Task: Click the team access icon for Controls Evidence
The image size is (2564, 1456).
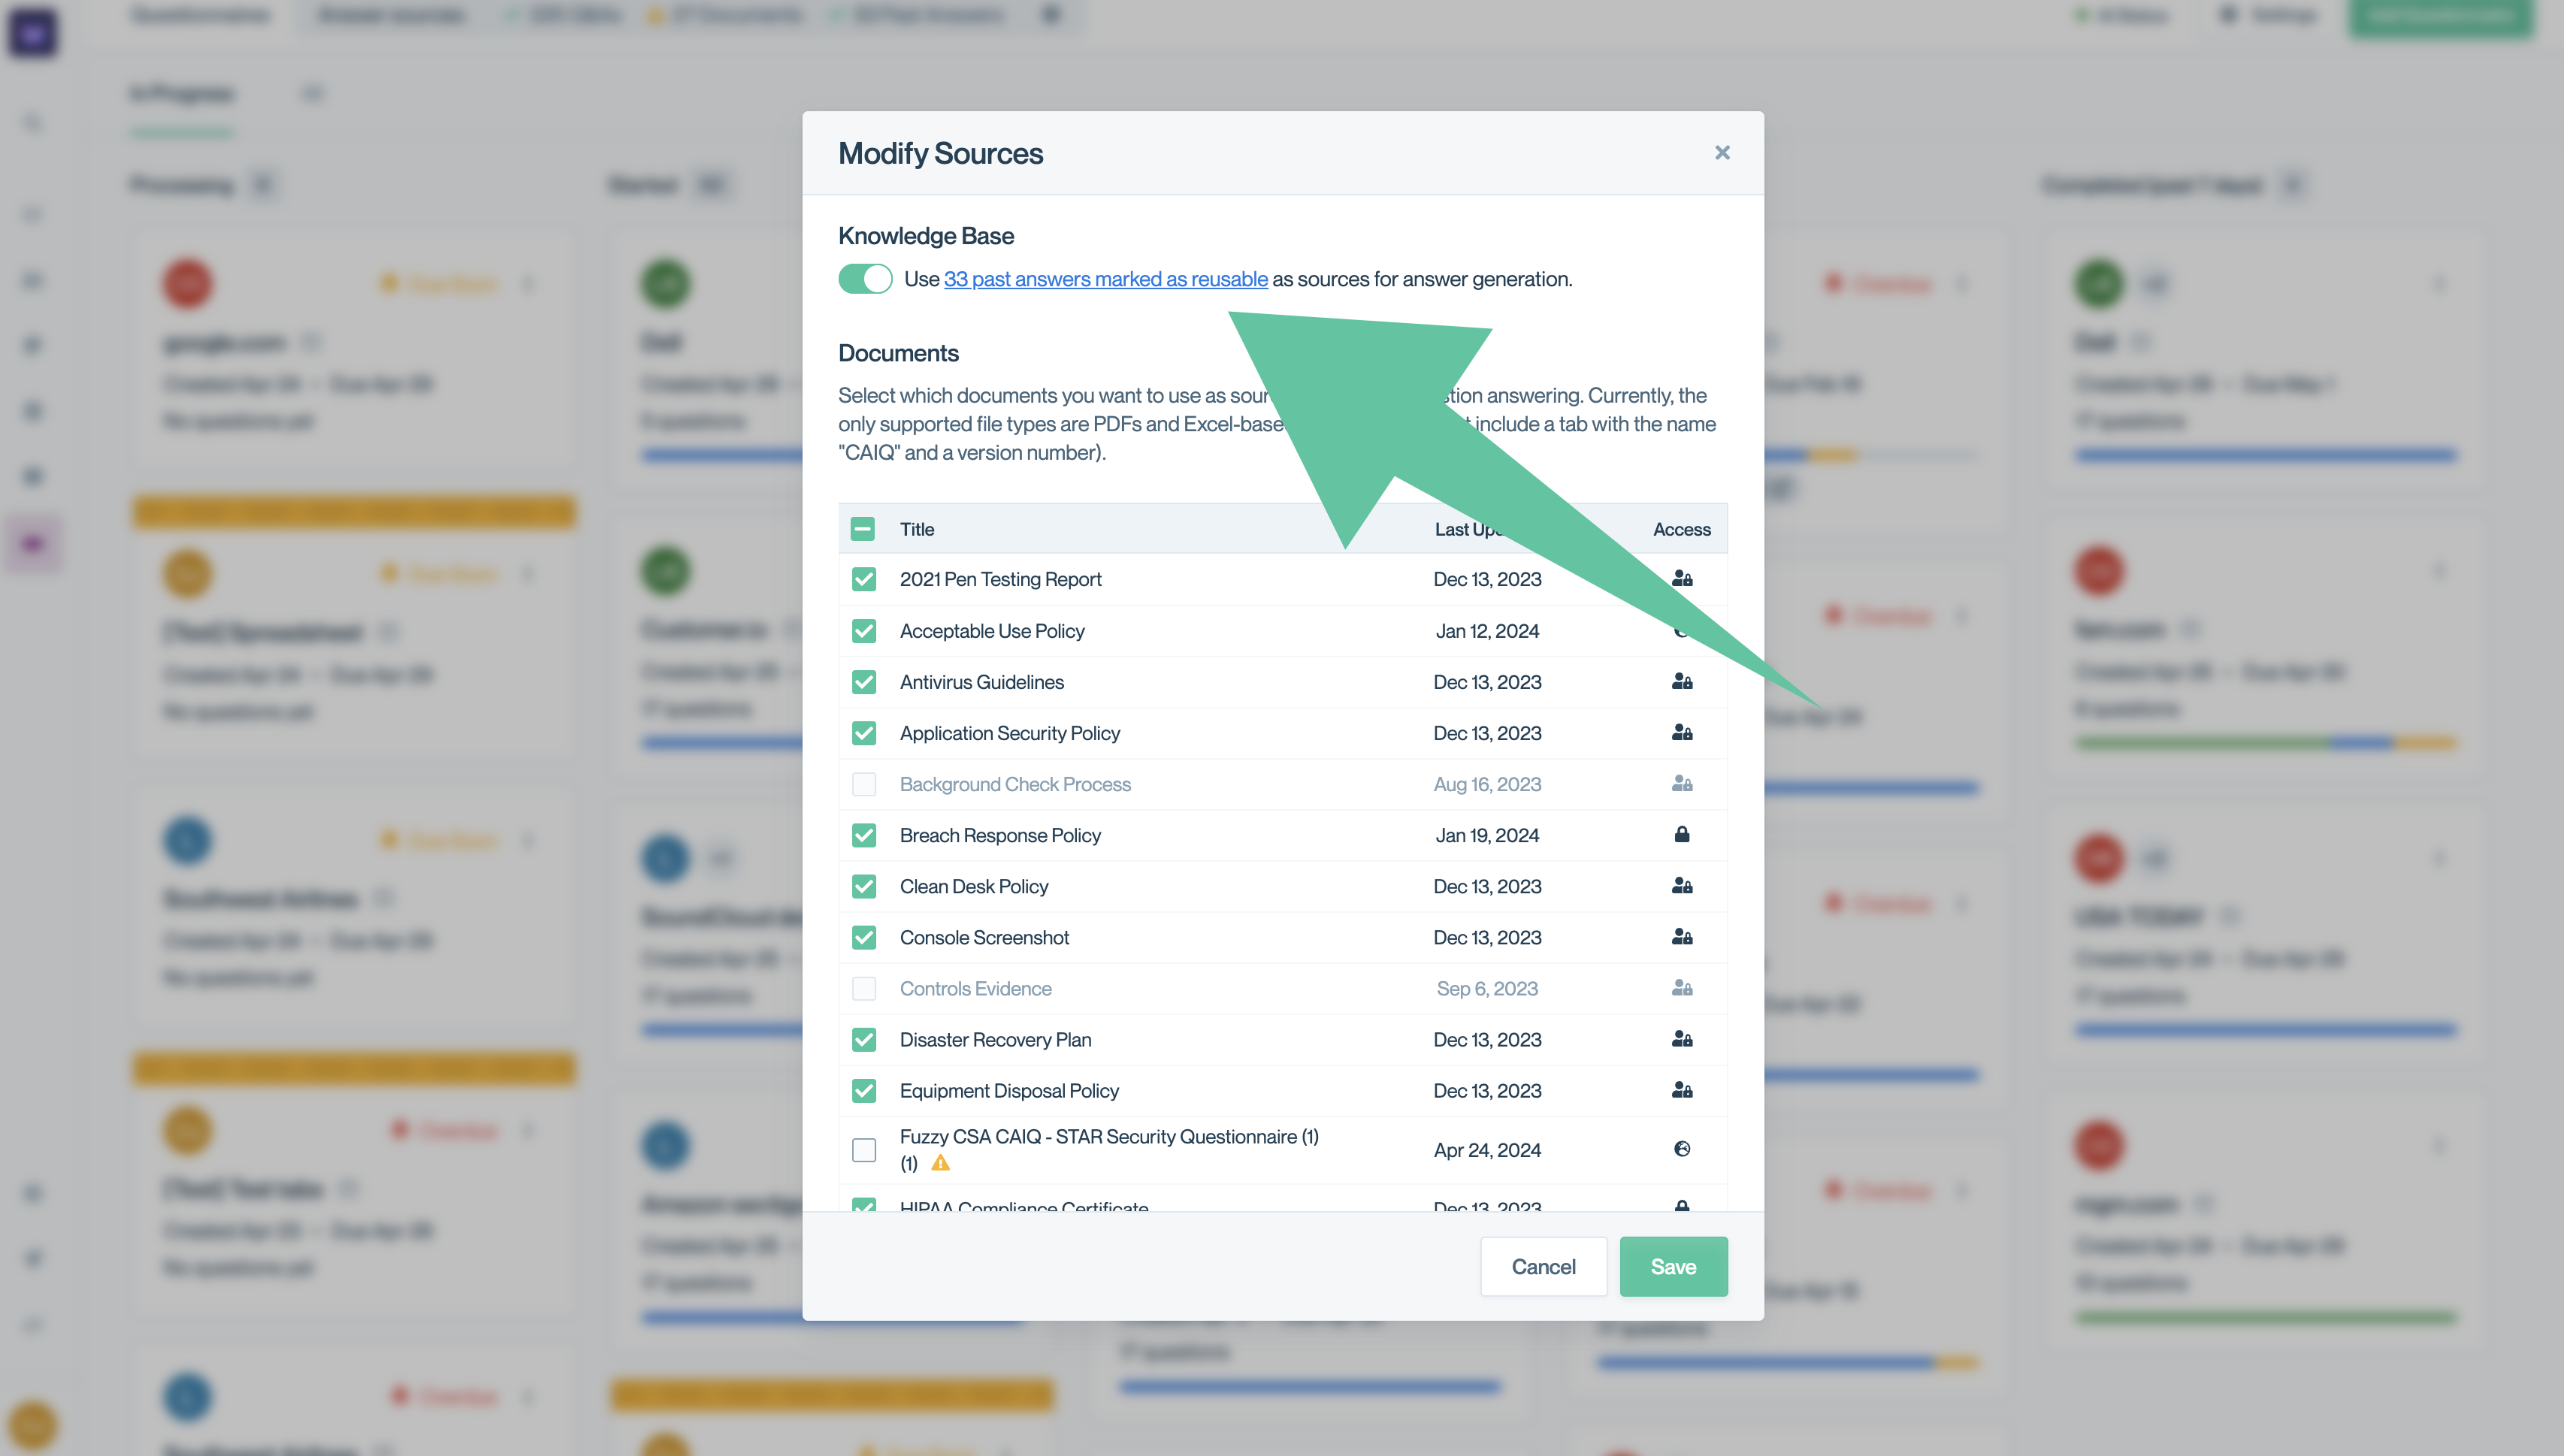Action: point(1680,988)
